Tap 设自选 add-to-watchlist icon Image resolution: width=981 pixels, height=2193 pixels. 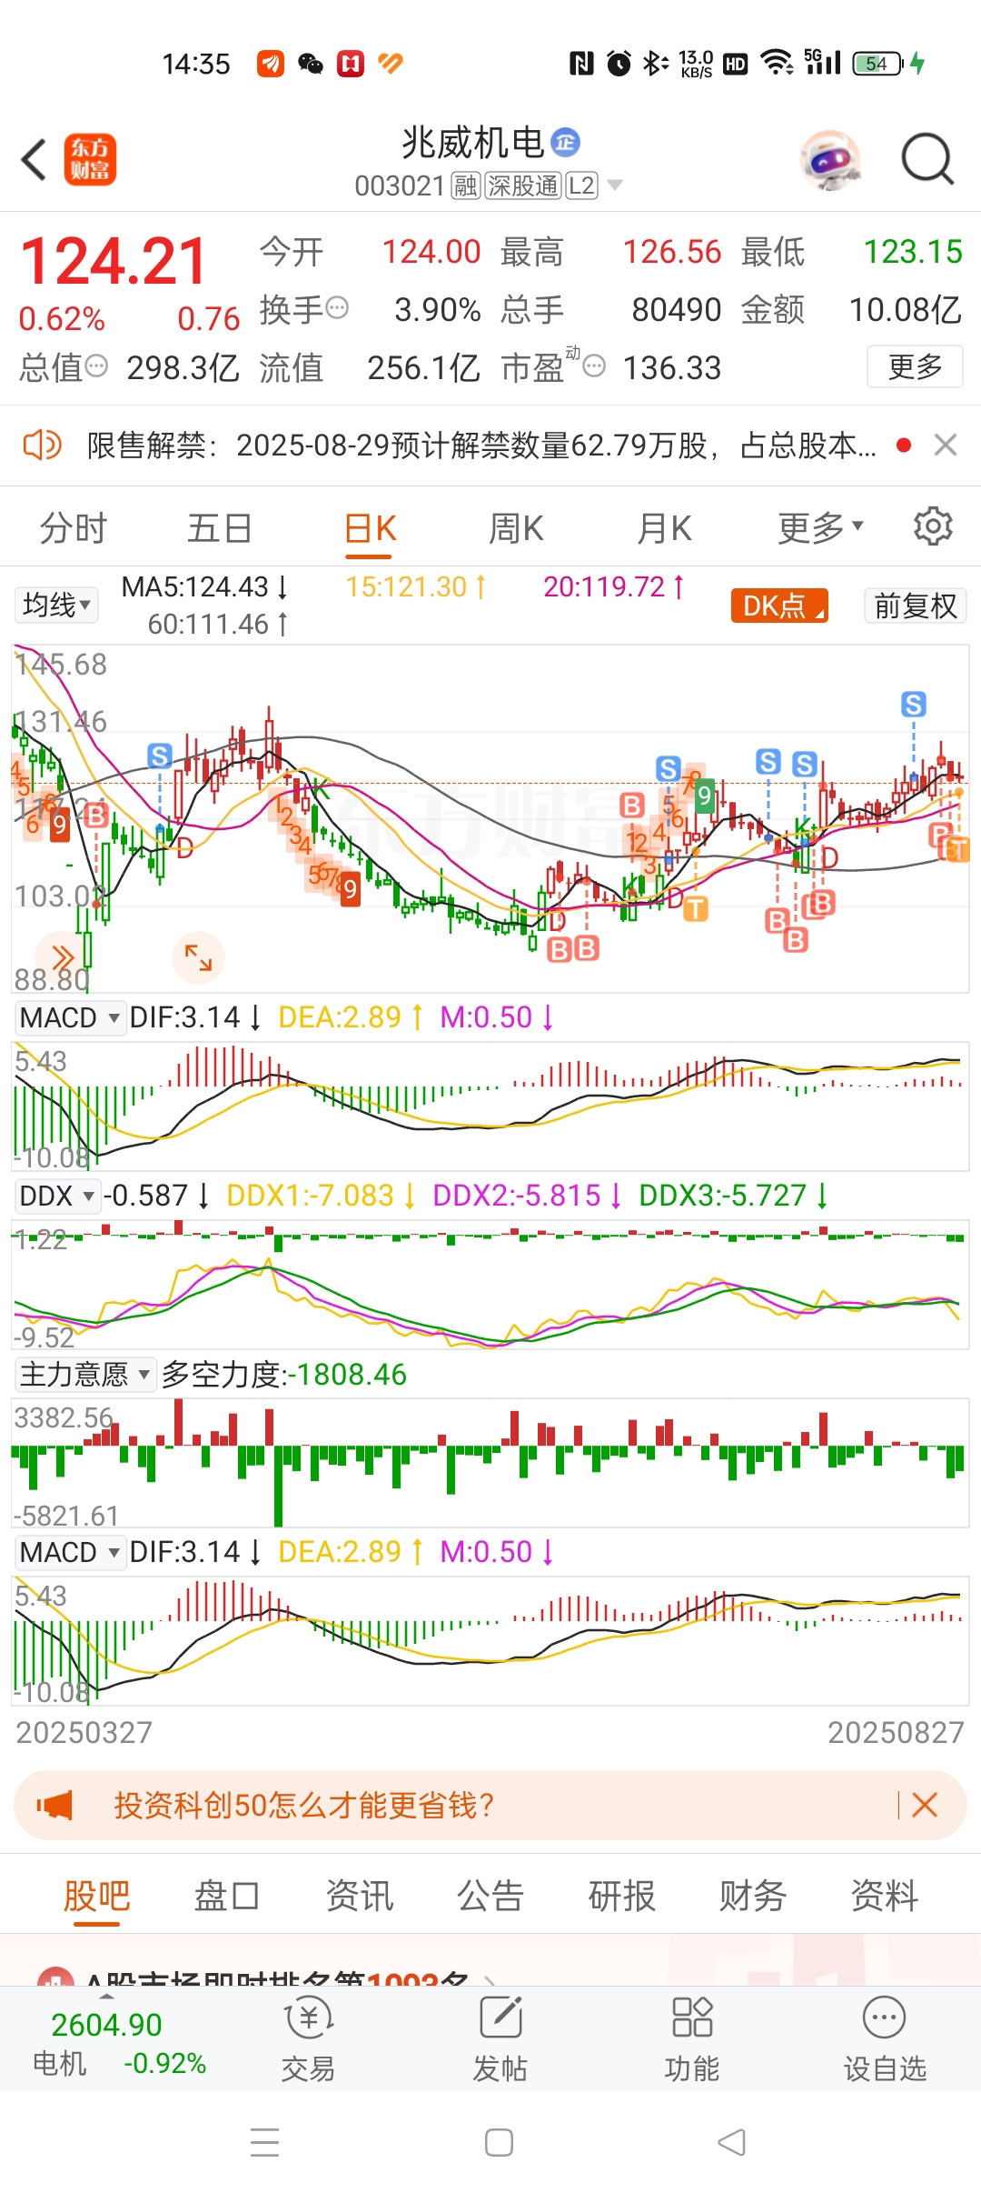885,2038
